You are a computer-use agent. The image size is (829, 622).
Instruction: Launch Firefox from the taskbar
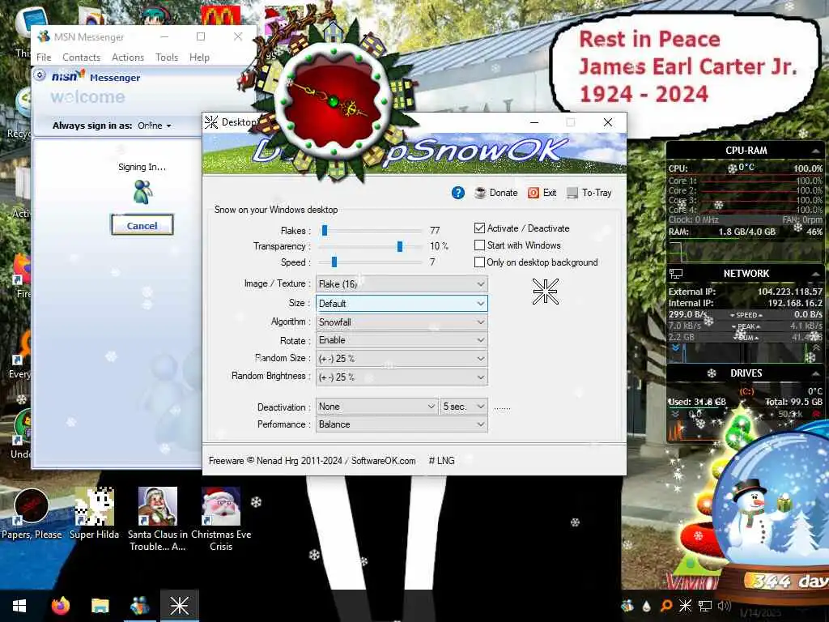click(60, 606)
